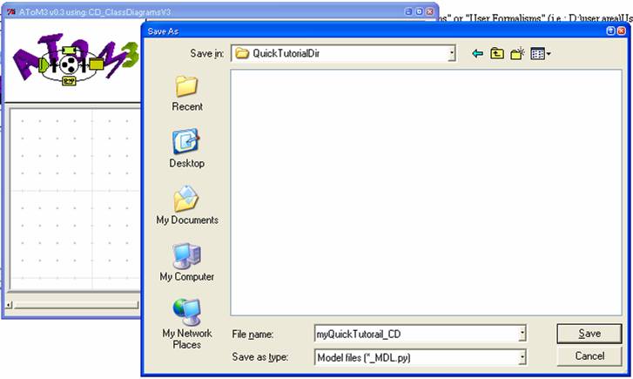The image size is (633, 379).
Task: Click the AToM3 canvas horizontal scrollbar
Action: [x=77, y=305]
